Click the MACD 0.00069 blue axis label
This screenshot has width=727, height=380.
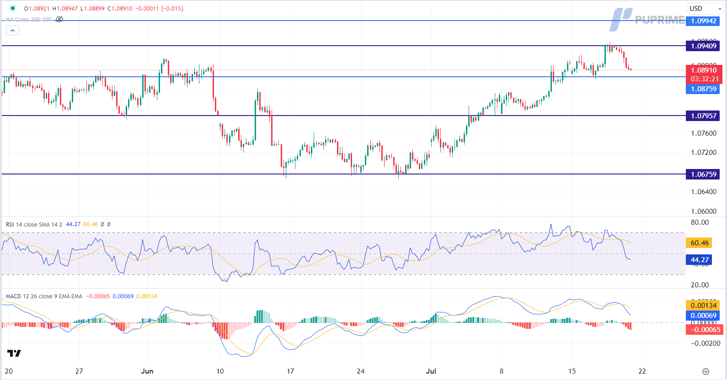[703, 316]
